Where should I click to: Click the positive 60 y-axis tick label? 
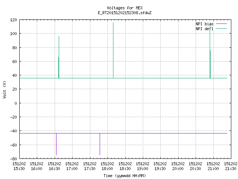pos(15,62)
